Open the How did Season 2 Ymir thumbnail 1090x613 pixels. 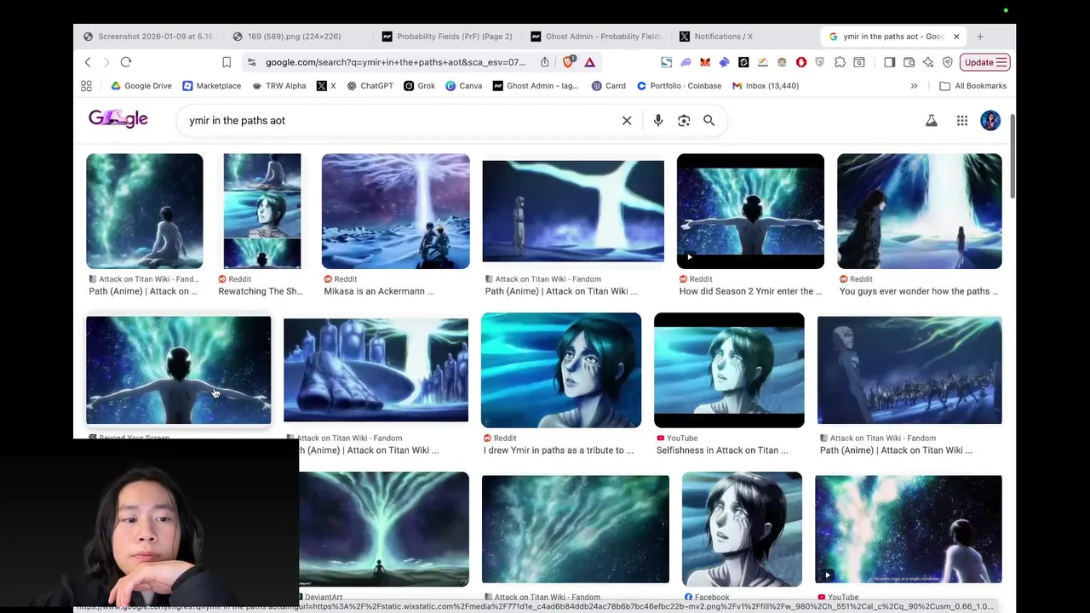[750, 211]
